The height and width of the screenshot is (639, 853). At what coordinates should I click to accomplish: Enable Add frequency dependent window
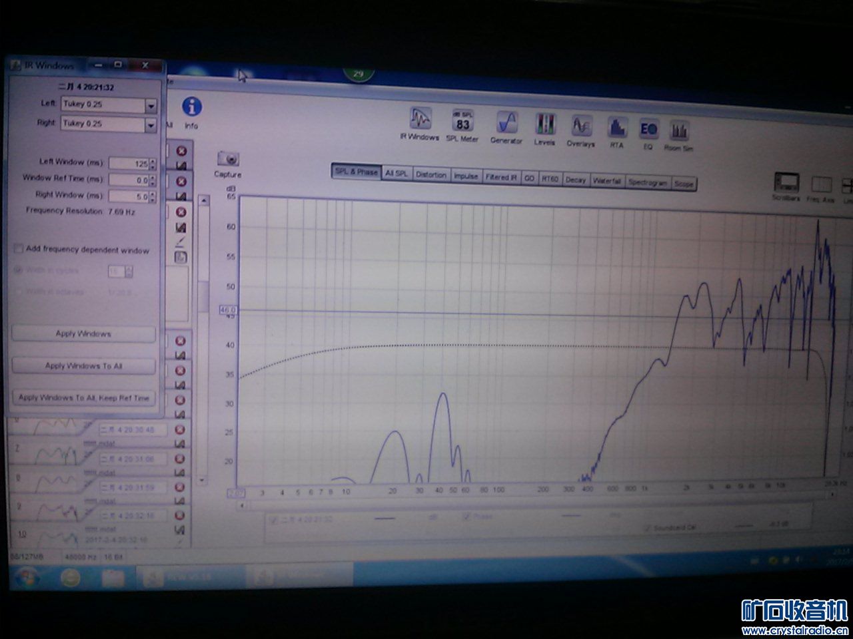click(19, 249)
